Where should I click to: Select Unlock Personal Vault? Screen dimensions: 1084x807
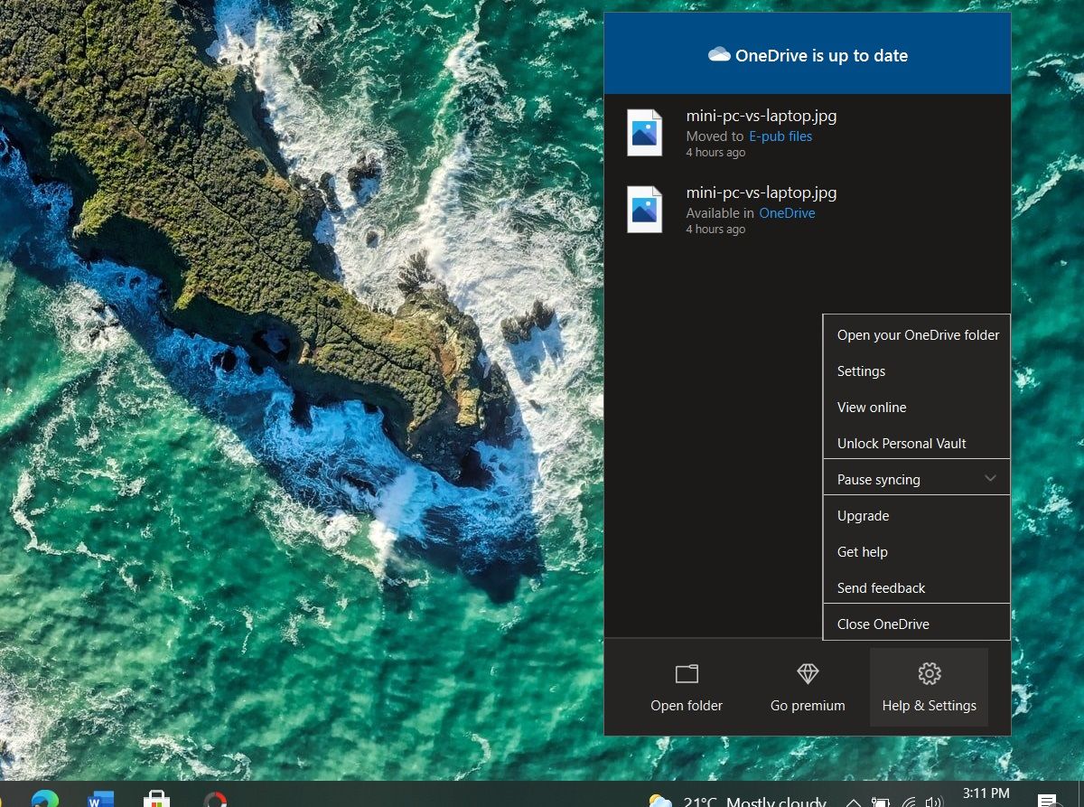tap(902, 444)
